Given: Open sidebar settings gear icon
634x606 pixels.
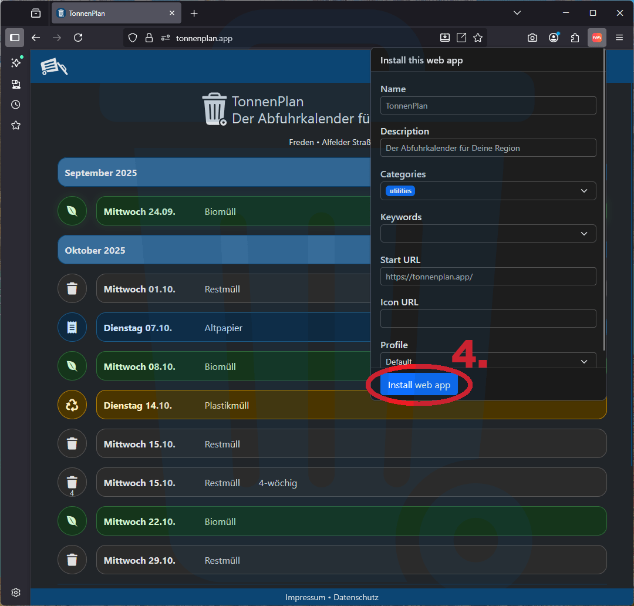Looking at the screenshot, I should (x=16, y=592).
